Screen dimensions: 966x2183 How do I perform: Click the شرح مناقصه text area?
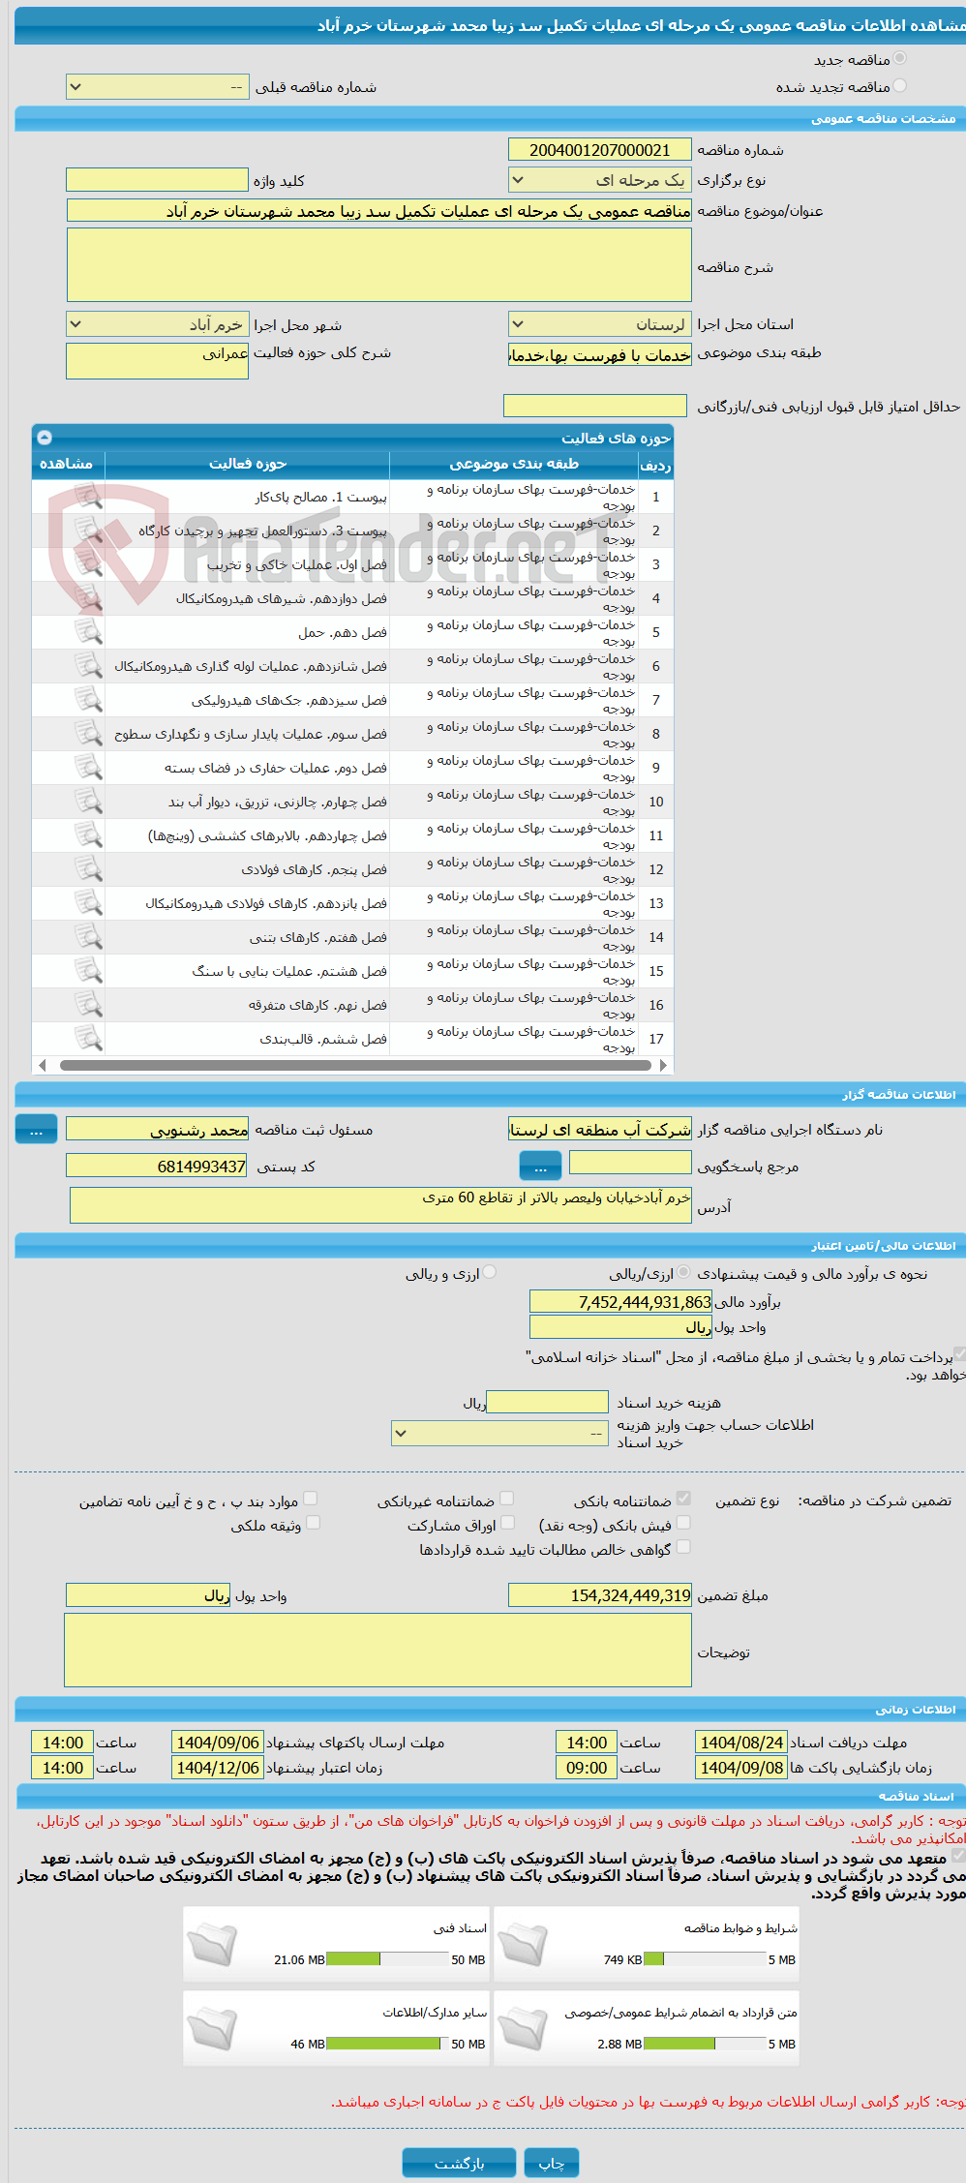click(x=379, y=265)
